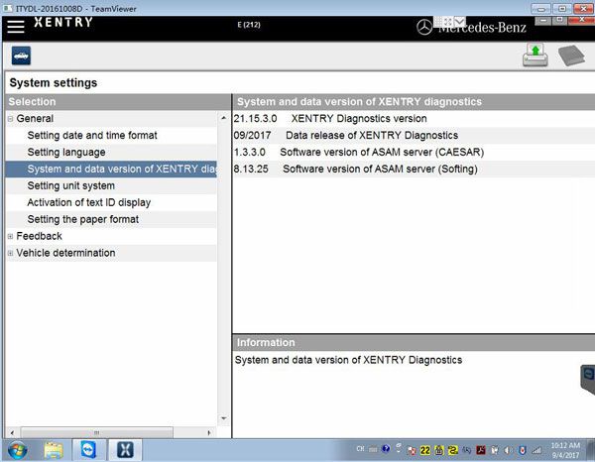Screen dimensions: 595x462
Task: Expand the Feedback tree node
Action: point(10,236)
